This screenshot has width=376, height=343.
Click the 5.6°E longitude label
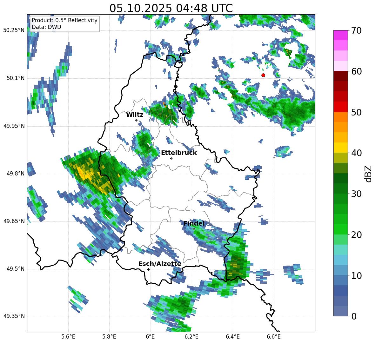tap(68, 337)
